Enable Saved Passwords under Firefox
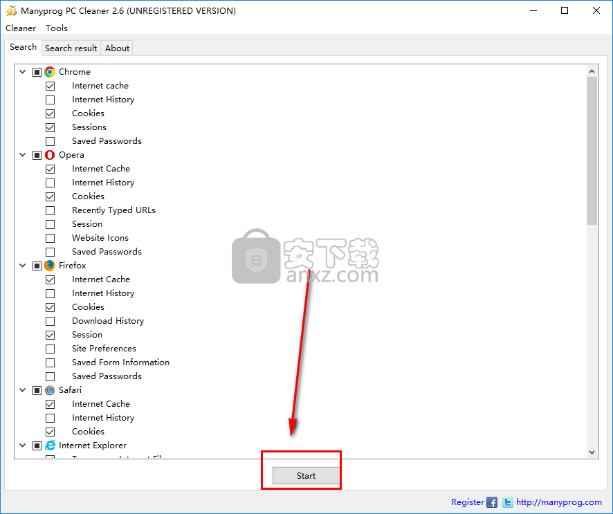 (50, 376)
